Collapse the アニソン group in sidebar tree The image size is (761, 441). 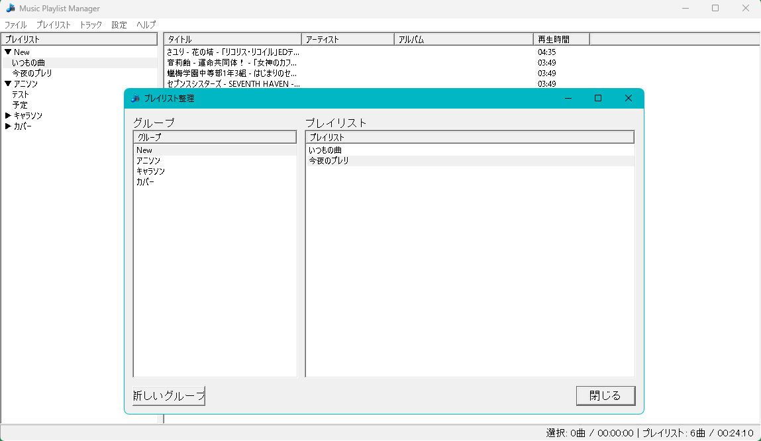pyautogui.click(x=8, y=84)
